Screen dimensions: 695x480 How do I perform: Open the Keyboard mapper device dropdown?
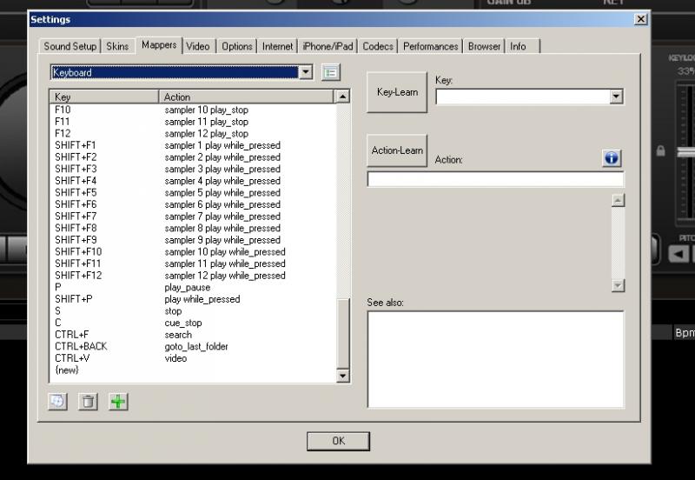coord(305,73)
